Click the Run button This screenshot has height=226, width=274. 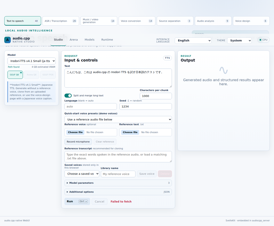[77, 201]
